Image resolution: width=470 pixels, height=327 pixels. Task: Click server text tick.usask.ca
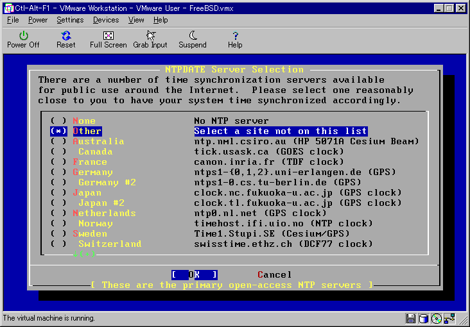(231, 151)
